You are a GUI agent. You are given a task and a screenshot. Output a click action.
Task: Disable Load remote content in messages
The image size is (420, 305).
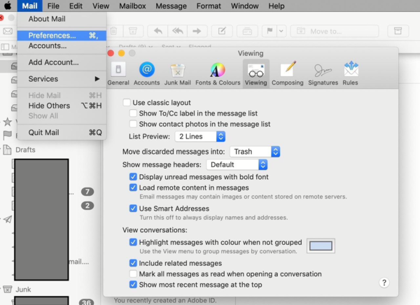point(134,188)
